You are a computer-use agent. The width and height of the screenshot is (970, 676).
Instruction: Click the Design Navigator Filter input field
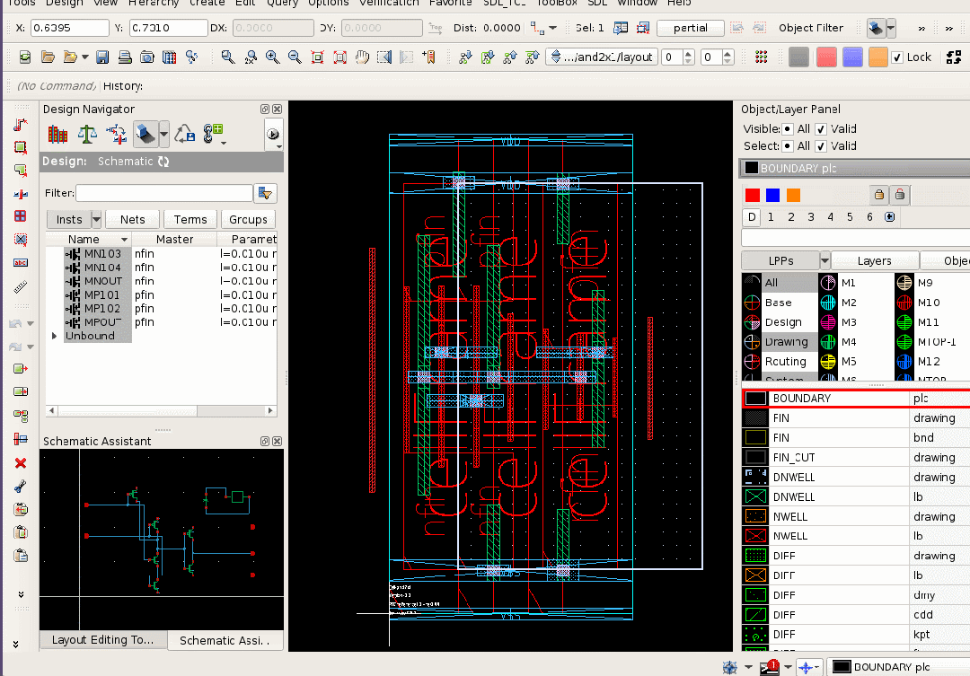[x=163, y=193]
